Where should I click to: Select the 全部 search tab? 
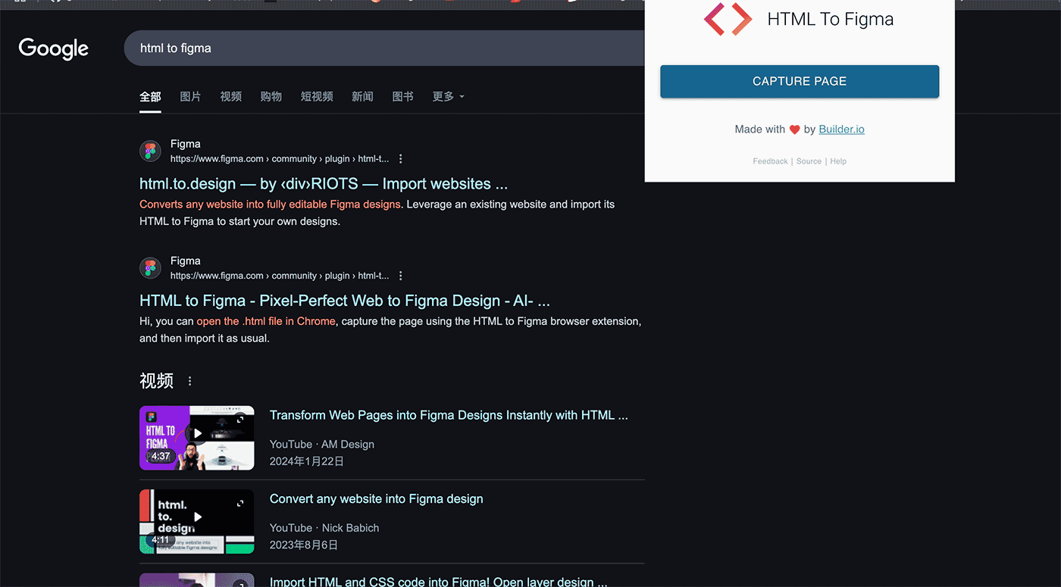150,97
